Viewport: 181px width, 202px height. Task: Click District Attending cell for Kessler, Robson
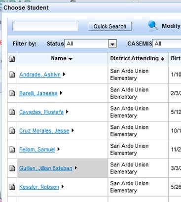(x=138, y=187)
